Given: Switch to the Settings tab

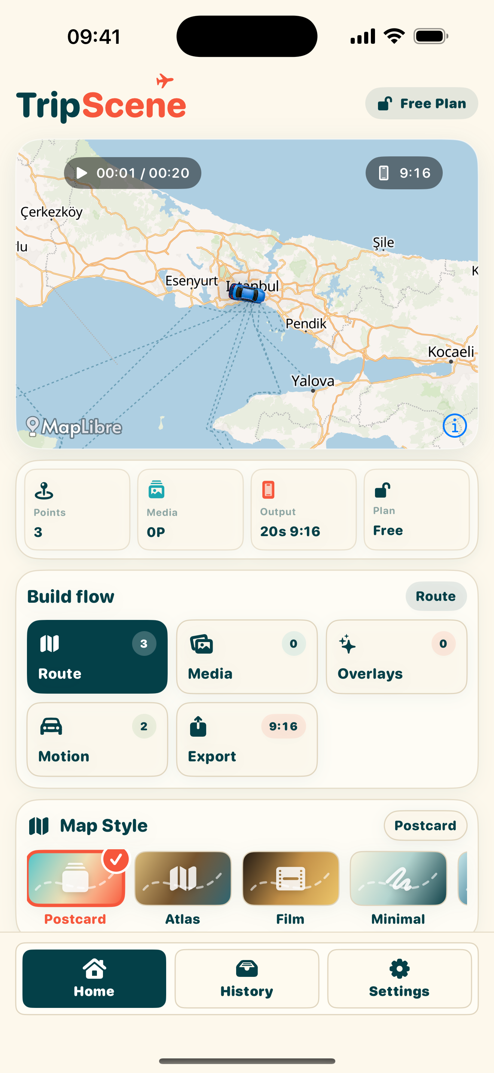Looking at the screenshot, I should pyautogui.click(x=399, y=978).
